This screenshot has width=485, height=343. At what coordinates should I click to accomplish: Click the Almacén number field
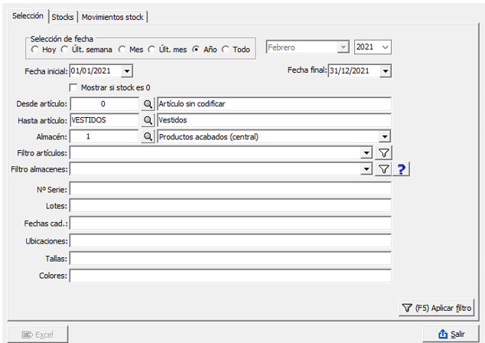tap(104, 136)
